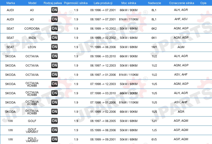Select body code 6K2

coord(154,29)
